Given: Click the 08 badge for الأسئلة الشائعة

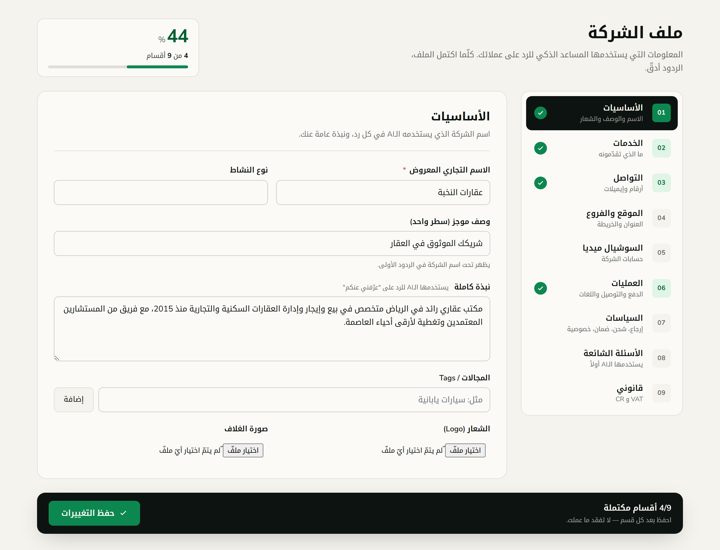Looking at the screenshot, I should (661, 358).
